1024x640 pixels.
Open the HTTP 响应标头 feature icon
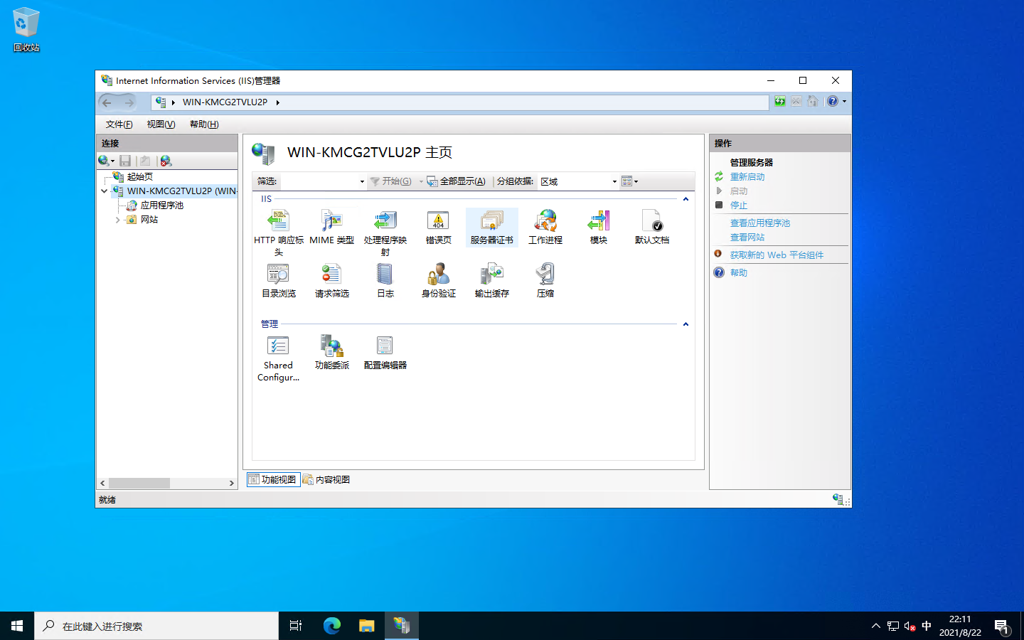[278, 233]
